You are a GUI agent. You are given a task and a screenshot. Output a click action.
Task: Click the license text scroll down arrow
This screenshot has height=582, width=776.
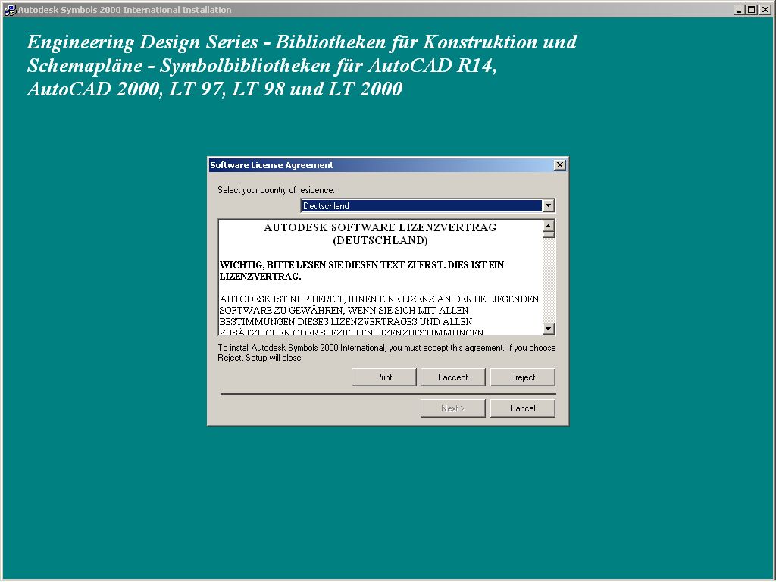click(x=549, y=329)
